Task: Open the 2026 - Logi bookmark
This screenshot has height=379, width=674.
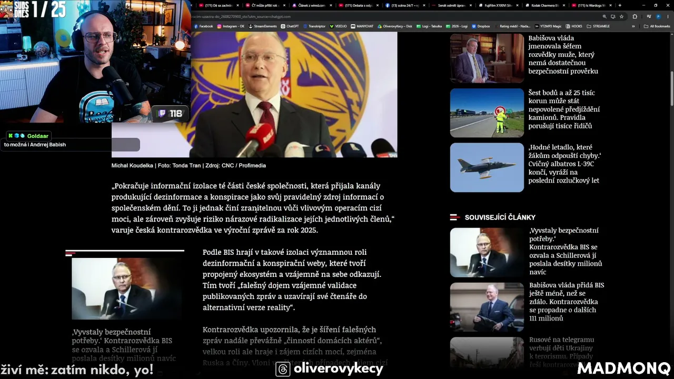Action: [x=457, y=26]
